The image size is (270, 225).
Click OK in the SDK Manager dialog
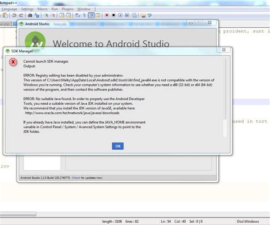[x=118, y=146]
